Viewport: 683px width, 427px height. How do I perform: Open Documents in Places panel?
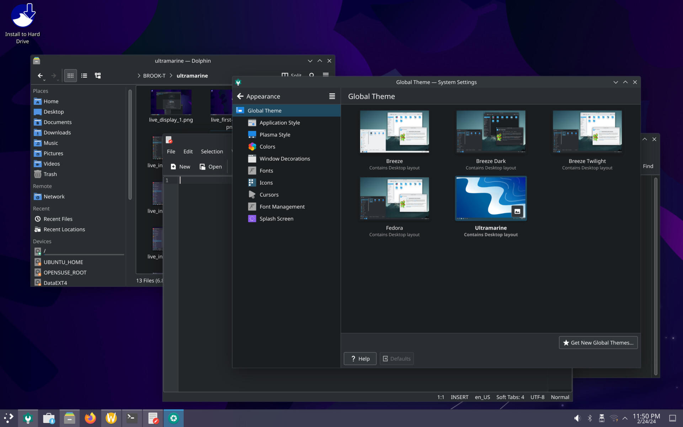(78, 122)
